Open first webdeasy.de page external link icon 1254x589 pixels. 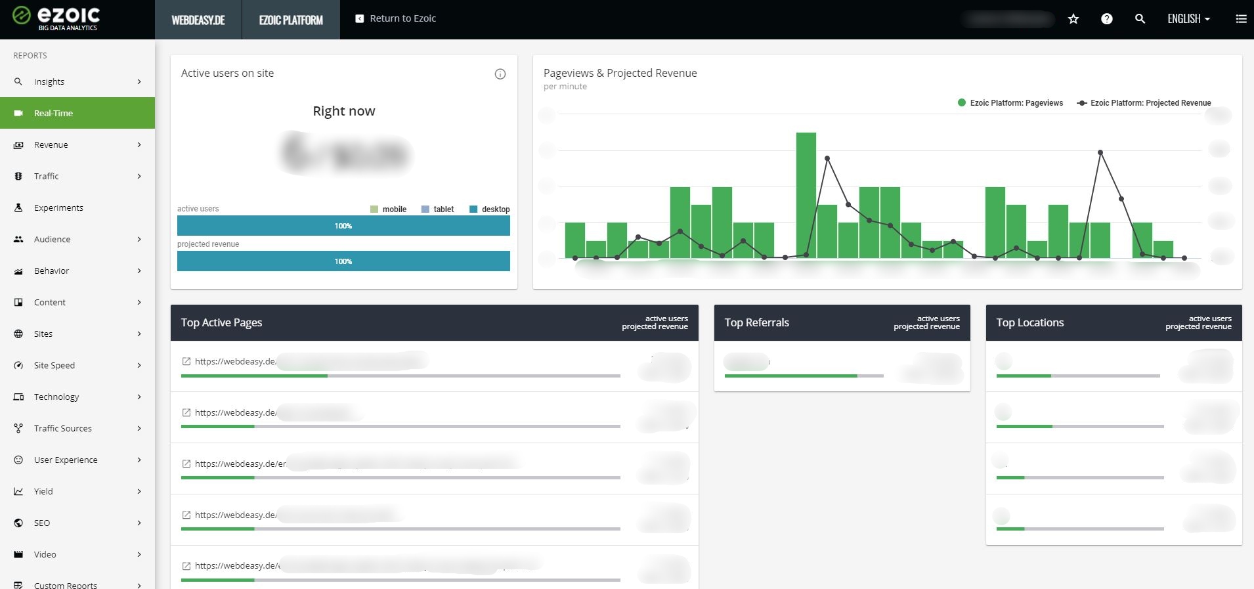[186, 361]
